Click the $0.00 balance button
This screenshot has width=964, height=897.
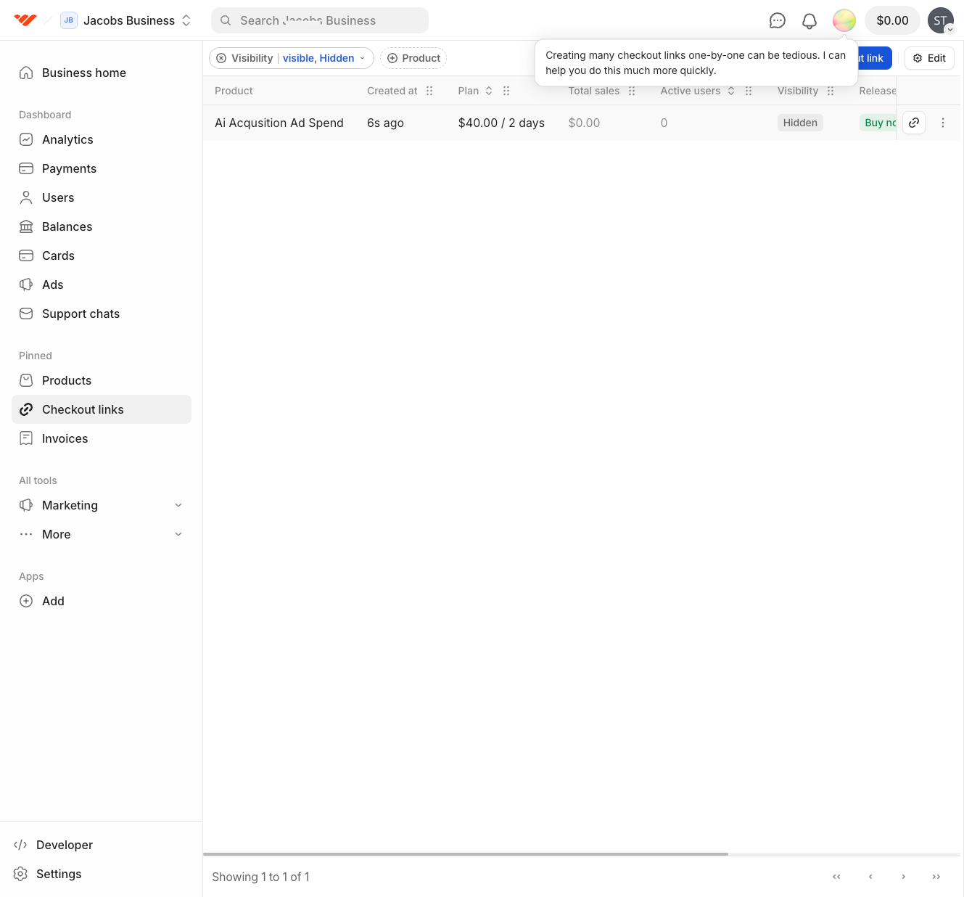[892, 20]
